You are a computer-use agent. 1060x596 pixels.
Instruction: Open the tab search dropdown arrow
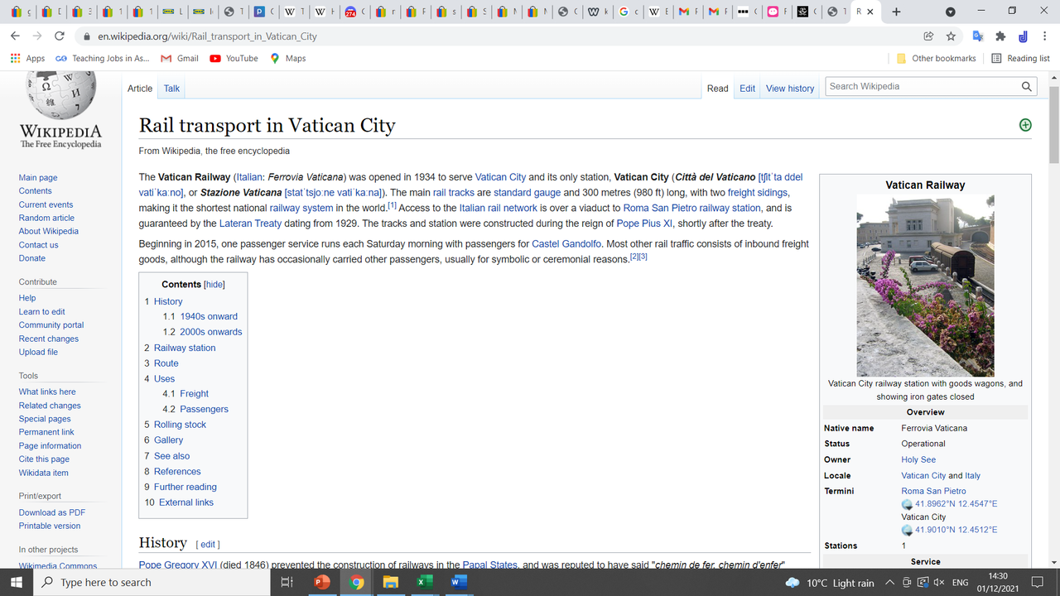click(x=950, y=12)
